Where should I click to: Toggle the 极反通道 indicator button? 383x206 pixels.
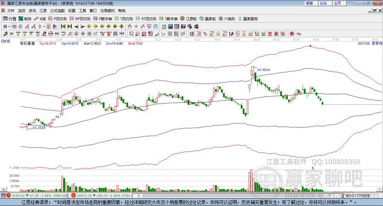(49, 27)
